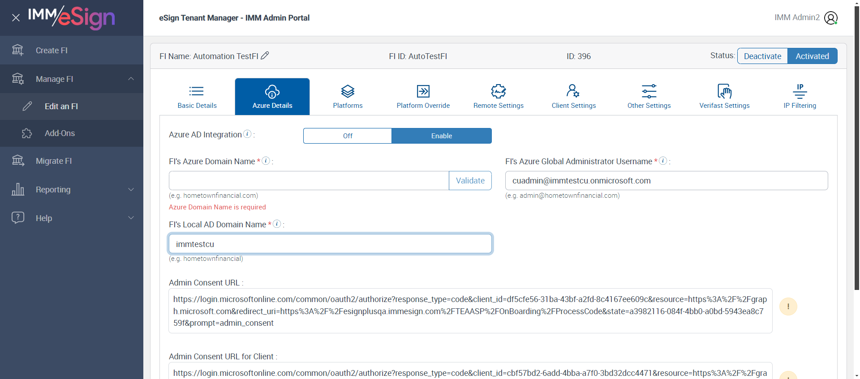Image resolution: width=860 pixels, height=379 pixels.
Task: Expand the Reporting menu chevron
Action: pos(131,189)
